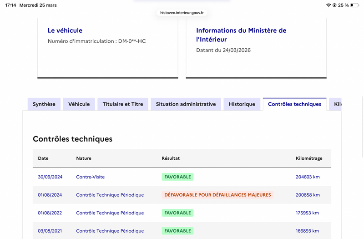This screenshot has height=239, width=364.
Task: Select the Situation administrative tab
Action: click(186, 104)
